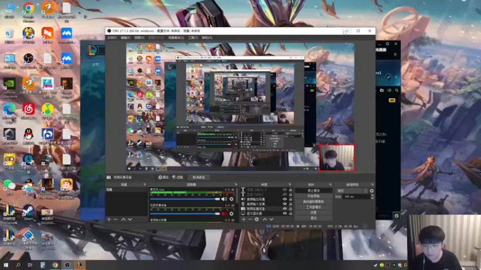This screenshot has width=481, height=270.
Task: Open the 文件(F) menu
Action: click(x=112, y=38)
